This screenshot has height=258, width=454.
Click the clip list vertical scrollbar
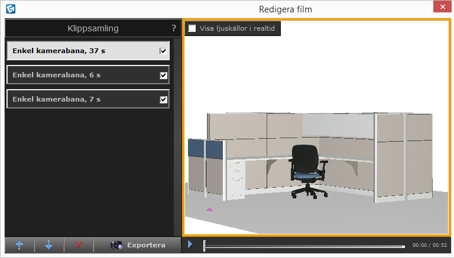177,137
